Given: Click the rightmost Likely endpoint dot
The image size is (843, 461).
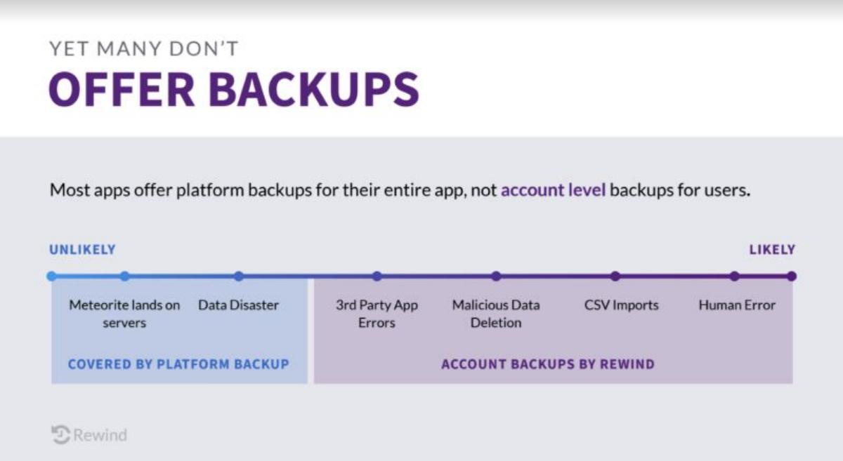Looking at the screenshot, I should 792,276.
